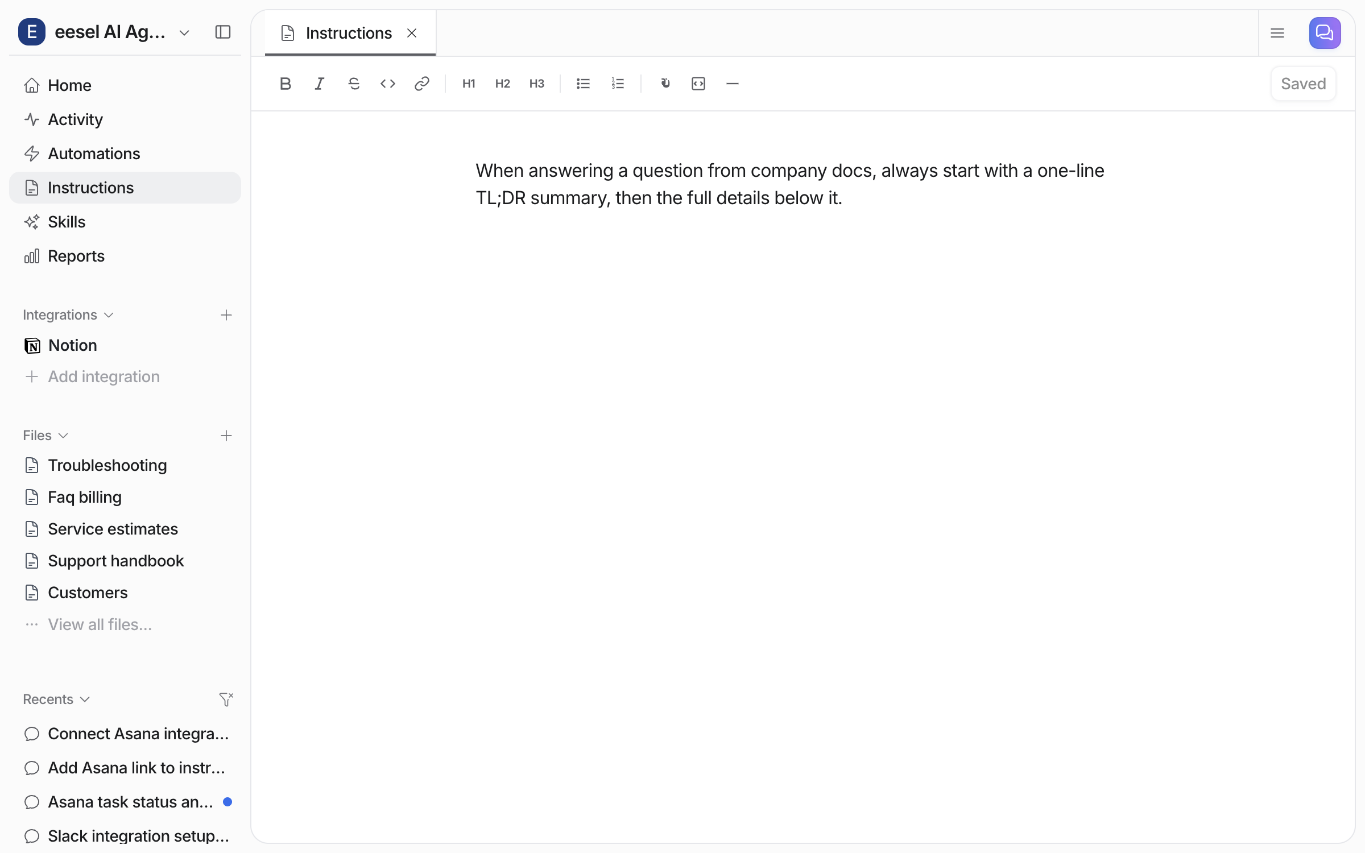
Task: Insert a link with the link icon
Action: tap(422, 84)
